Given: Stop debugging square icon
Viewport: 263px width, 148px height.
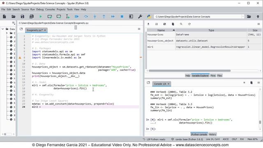Looking at the screenshot, I should point(122,16).
